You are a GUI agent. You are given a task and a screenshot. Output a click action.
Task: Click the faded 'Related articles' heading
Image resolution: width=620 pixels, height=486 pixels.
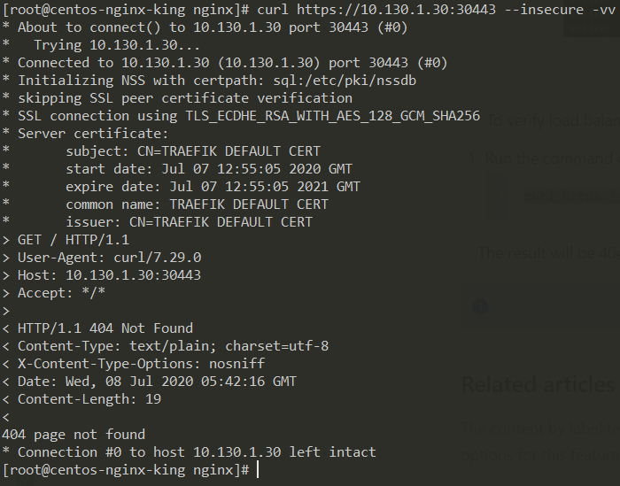[x=538, y=384]
